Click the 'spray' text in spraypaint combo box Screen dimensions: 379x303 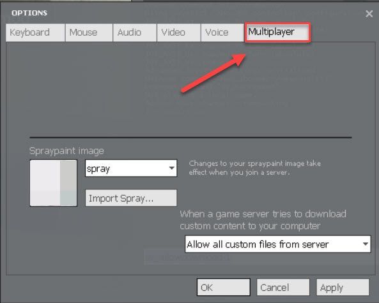tap(98, 169)
